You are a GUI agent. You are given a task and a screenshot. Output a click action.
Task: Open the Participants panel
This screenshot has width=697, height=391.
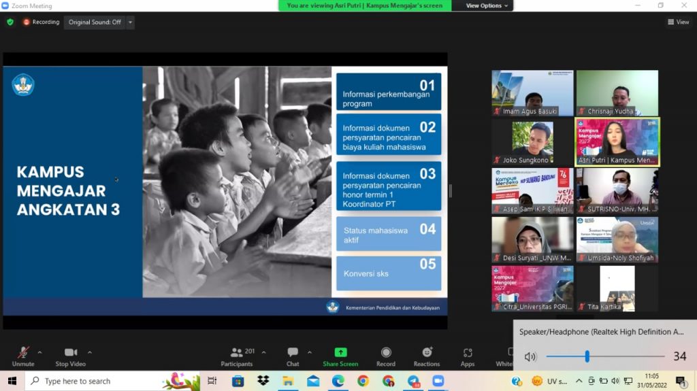237,355
